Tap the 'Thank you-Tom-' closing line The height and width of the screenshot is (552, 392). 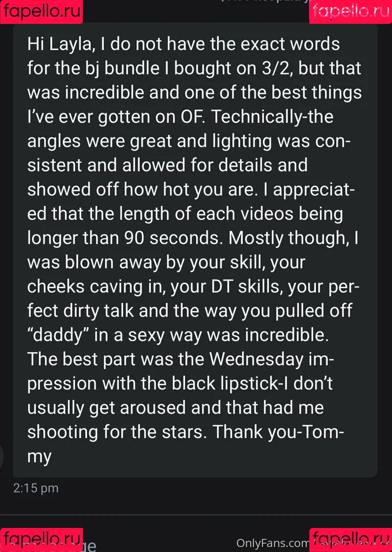278,432
